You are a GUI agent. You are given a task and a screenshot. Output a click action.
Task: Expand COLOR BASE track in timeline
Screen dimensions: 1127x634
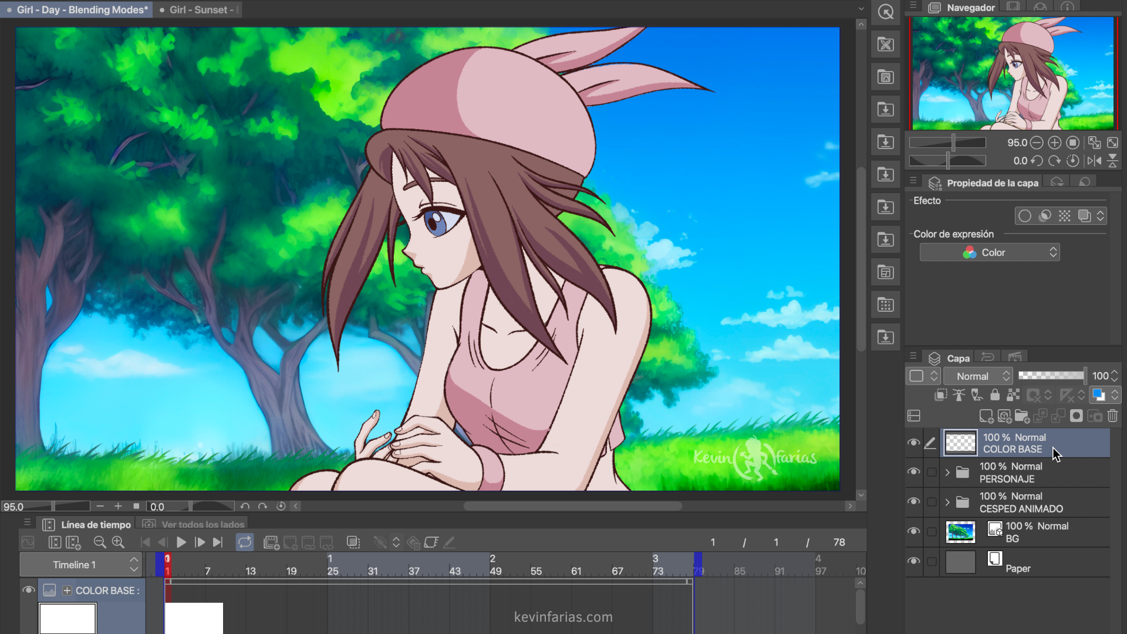[x=67, y=591]
